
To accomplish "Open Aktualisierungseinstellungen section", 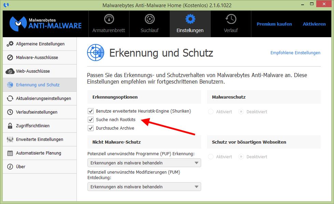I will click(40, 98).
